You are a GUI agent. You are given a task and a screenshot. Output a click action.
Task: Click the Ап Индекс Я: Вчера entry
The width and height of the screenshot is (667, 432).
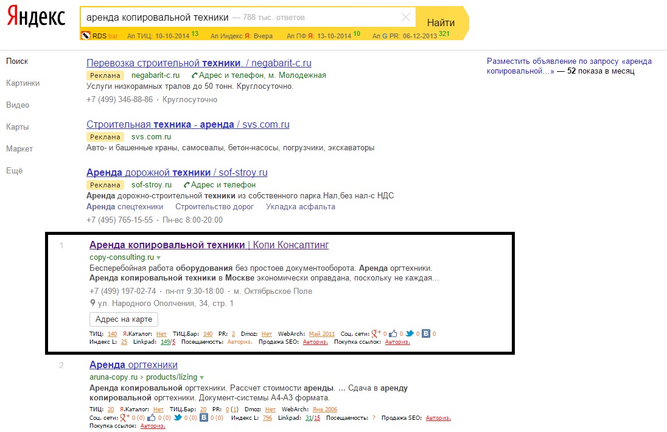point(241,36)
